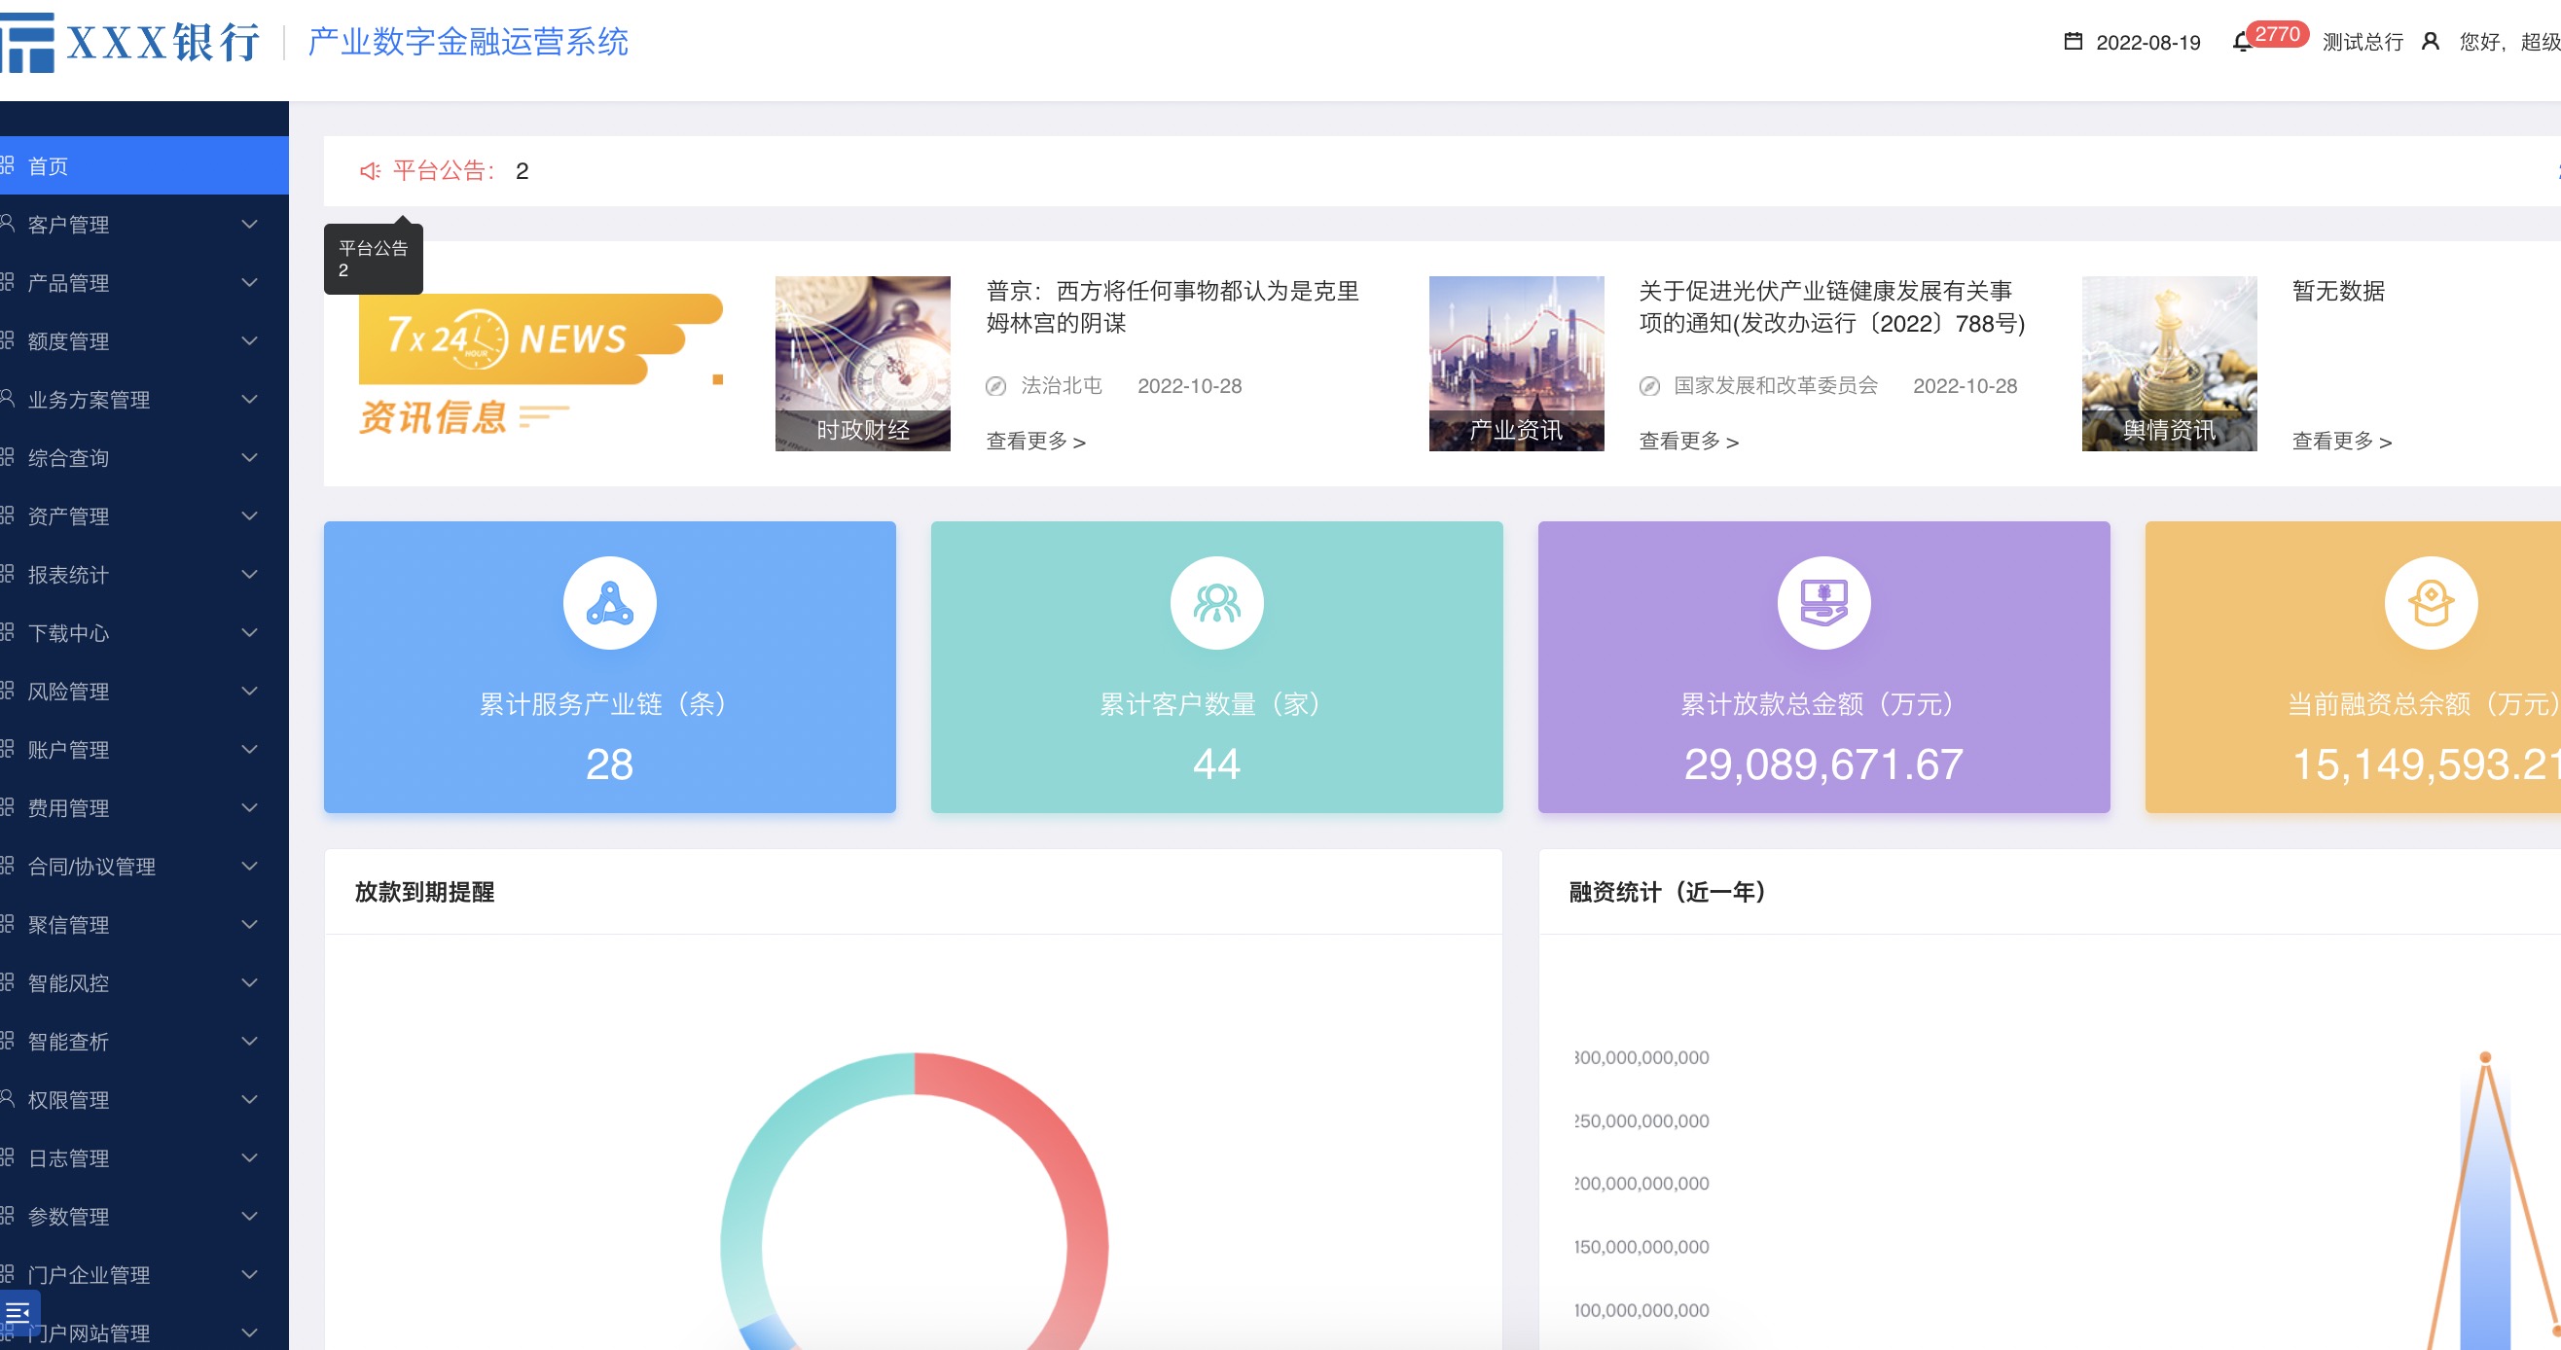Click the calendar icon beside 2022-08-19
The width and height of the screenshot is (2561, 1350).
point(2073,42)
